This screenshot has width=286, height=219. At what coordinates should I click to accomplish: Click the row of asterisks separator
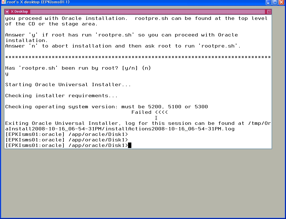138,57
